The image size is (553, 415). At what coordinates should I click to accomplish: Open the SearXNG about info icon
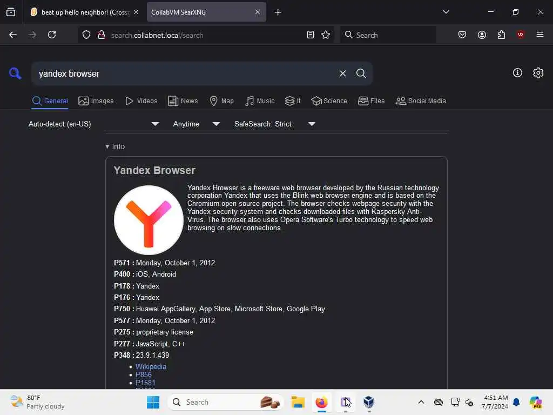tap(517, 73)
